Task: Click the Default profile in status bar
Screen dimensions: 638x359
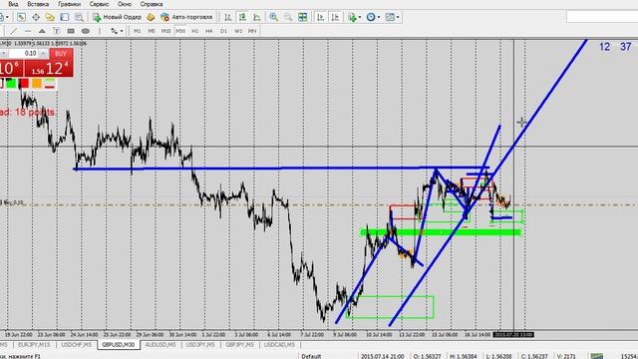Action: (x=311, y=356)
